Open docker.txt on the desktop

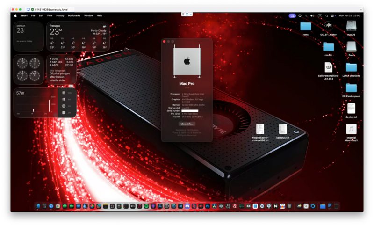(351, 111)
